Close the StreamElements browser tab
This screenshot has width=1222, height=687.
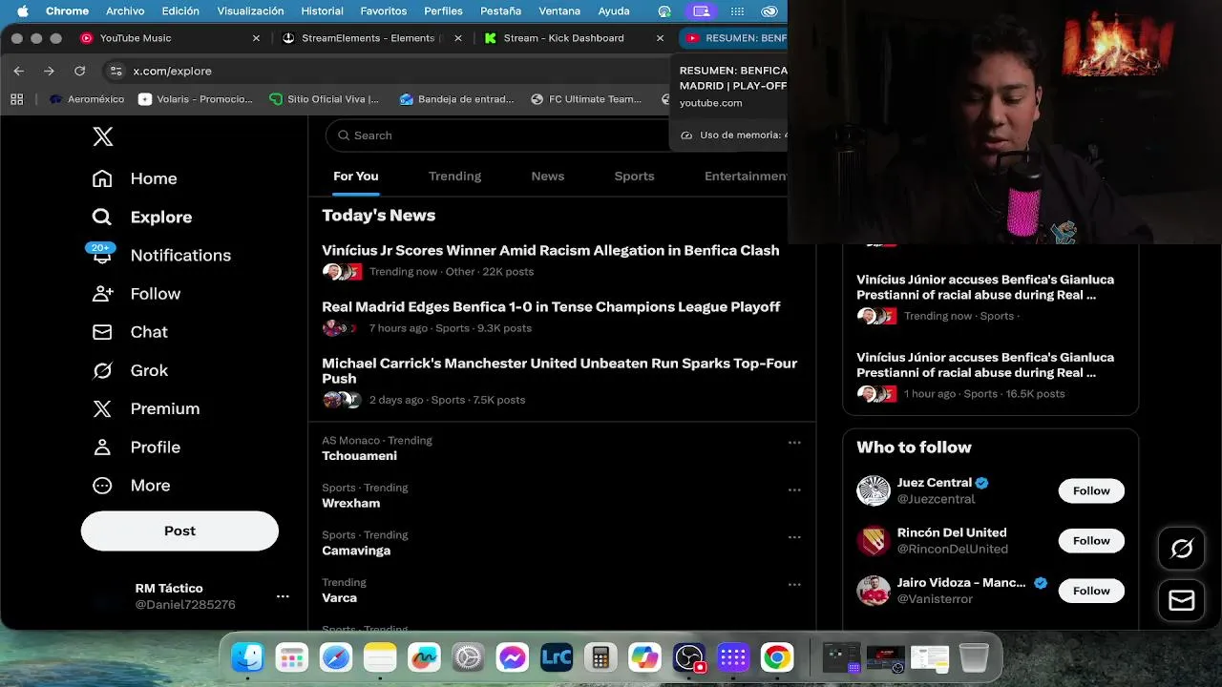(458, 38)
